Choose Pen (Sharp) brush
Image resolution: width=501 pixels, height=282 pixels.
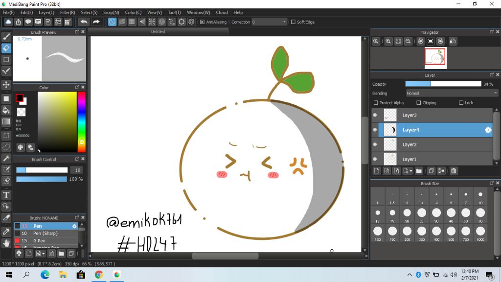(x=46, y=234)
